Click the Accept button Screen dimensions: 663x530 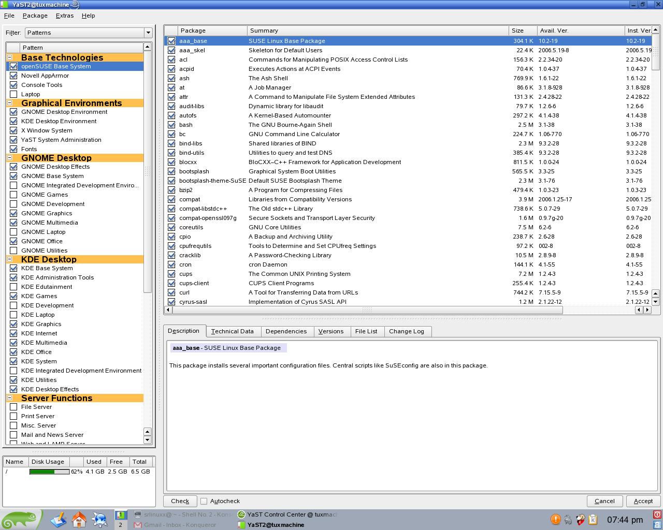click(643, 501)
